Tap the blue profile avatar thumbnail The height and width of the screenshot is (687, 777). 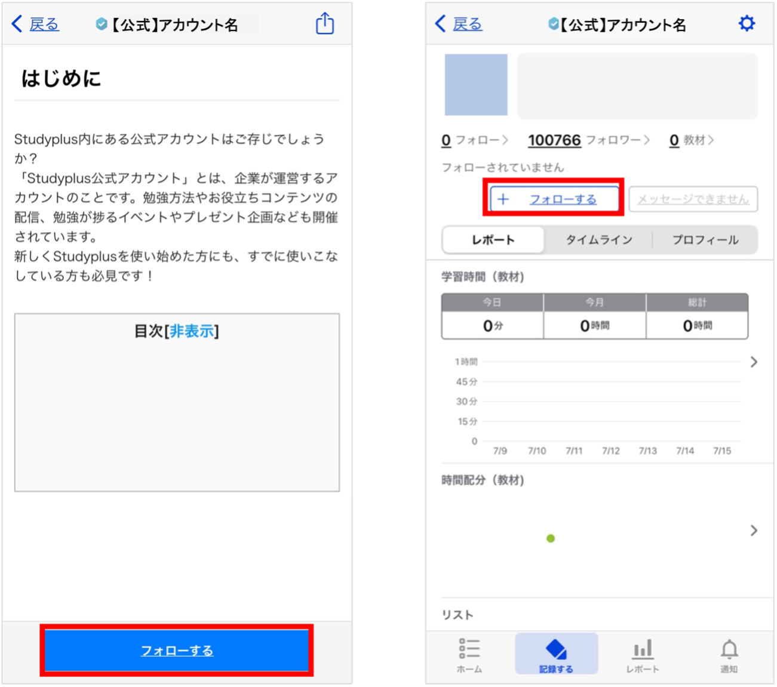[476, 85]
